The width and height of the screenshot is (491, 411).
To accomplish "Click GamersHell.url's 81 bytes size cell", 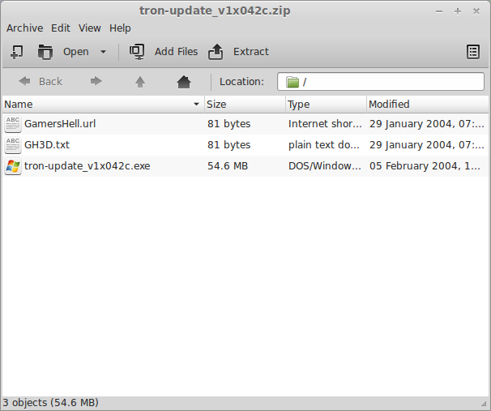I will (x=229, y=124).
